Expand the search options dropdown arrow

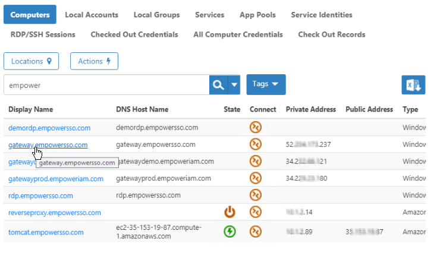coord(234,85)
